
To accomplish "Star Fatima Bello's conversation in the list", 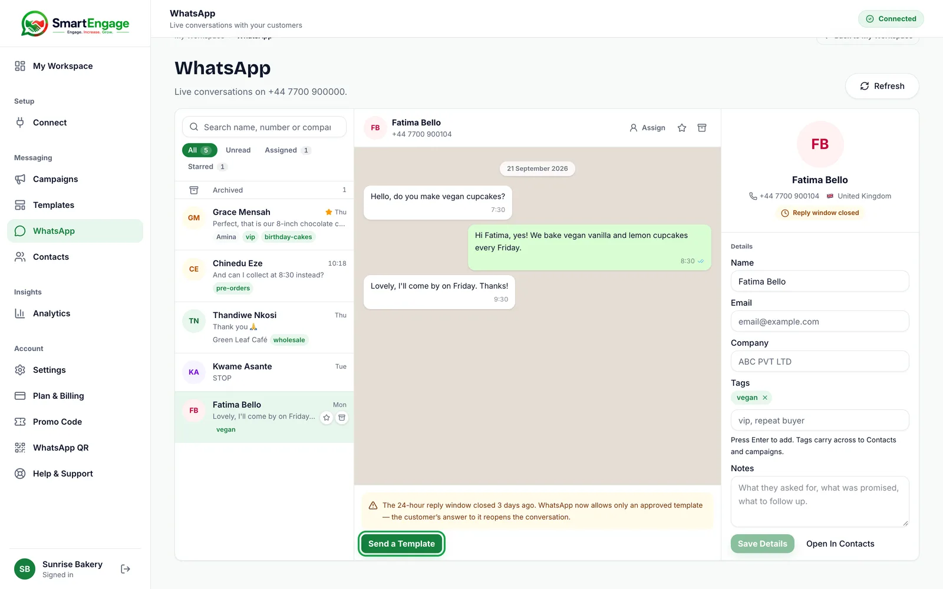I will [327, 418].
